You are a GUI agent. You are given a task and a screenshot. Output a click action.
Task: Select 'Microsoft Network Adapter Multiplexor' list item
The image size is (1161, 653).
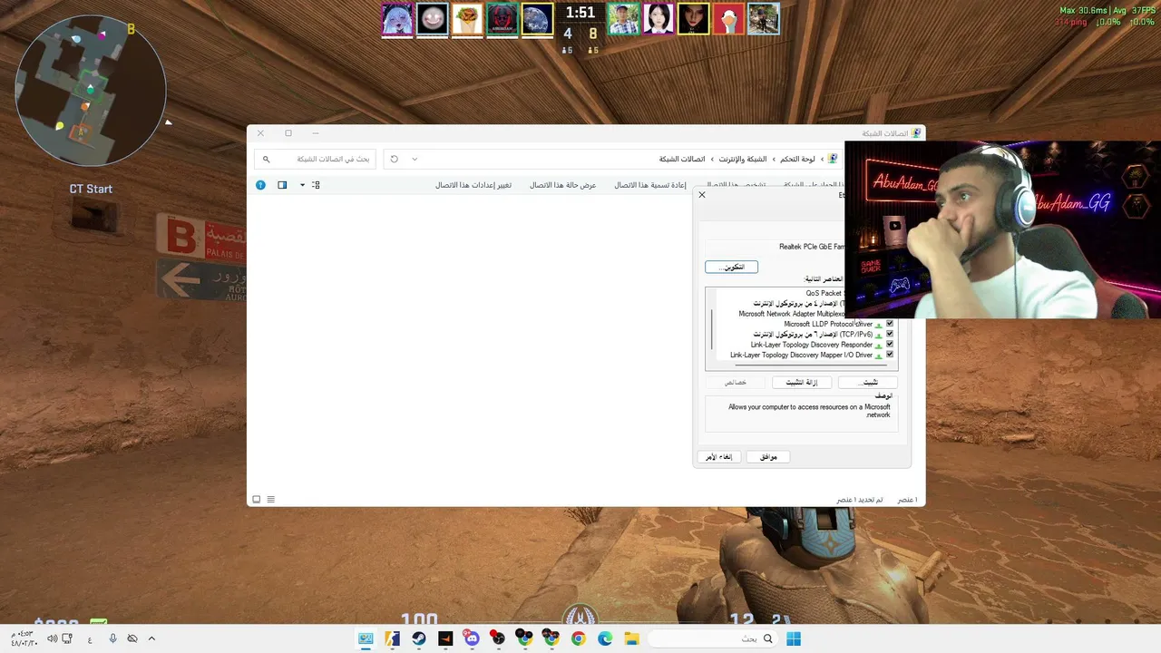[792, 314]
